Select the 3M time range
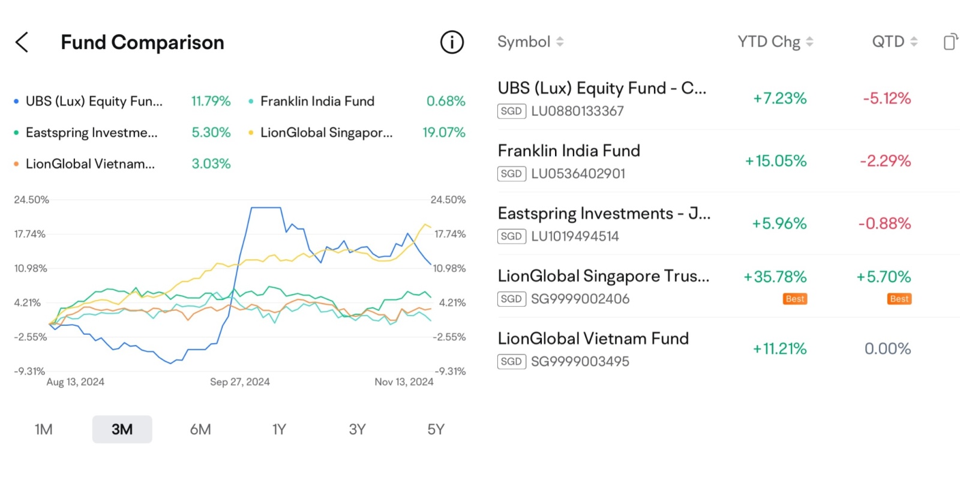960x480 pixels. pyautogui.click(x=122, y=429)
